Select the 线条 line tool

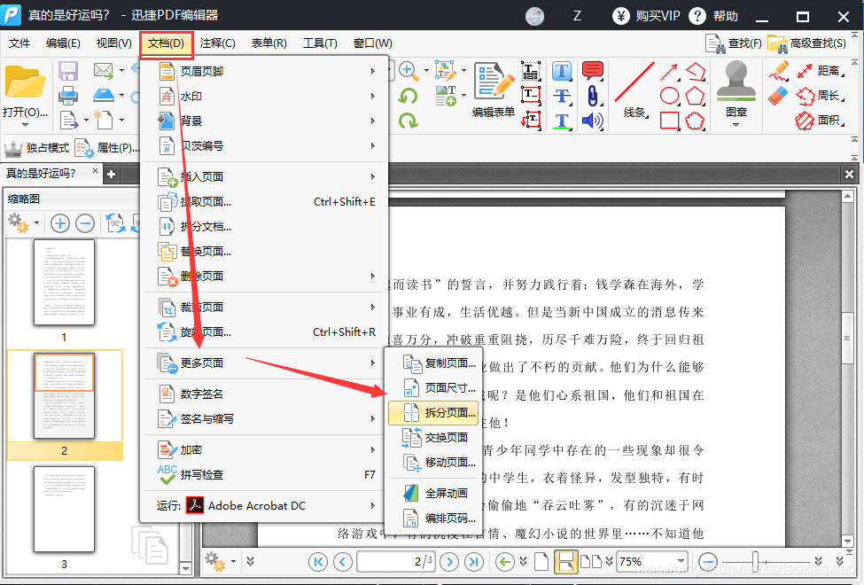coord(634,90)
